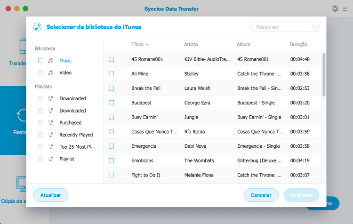Click the artist The Wombats
This screenshot has width=353, height=224.
pyautogui.click(x=199, y=160)
